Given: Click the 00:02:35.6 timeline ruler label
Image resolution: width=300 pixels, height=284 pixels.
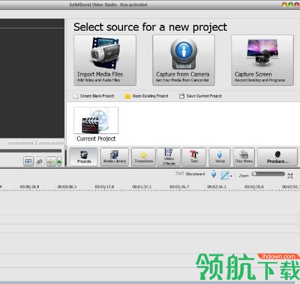Looking at the screenshot, I should click(254, 187).
